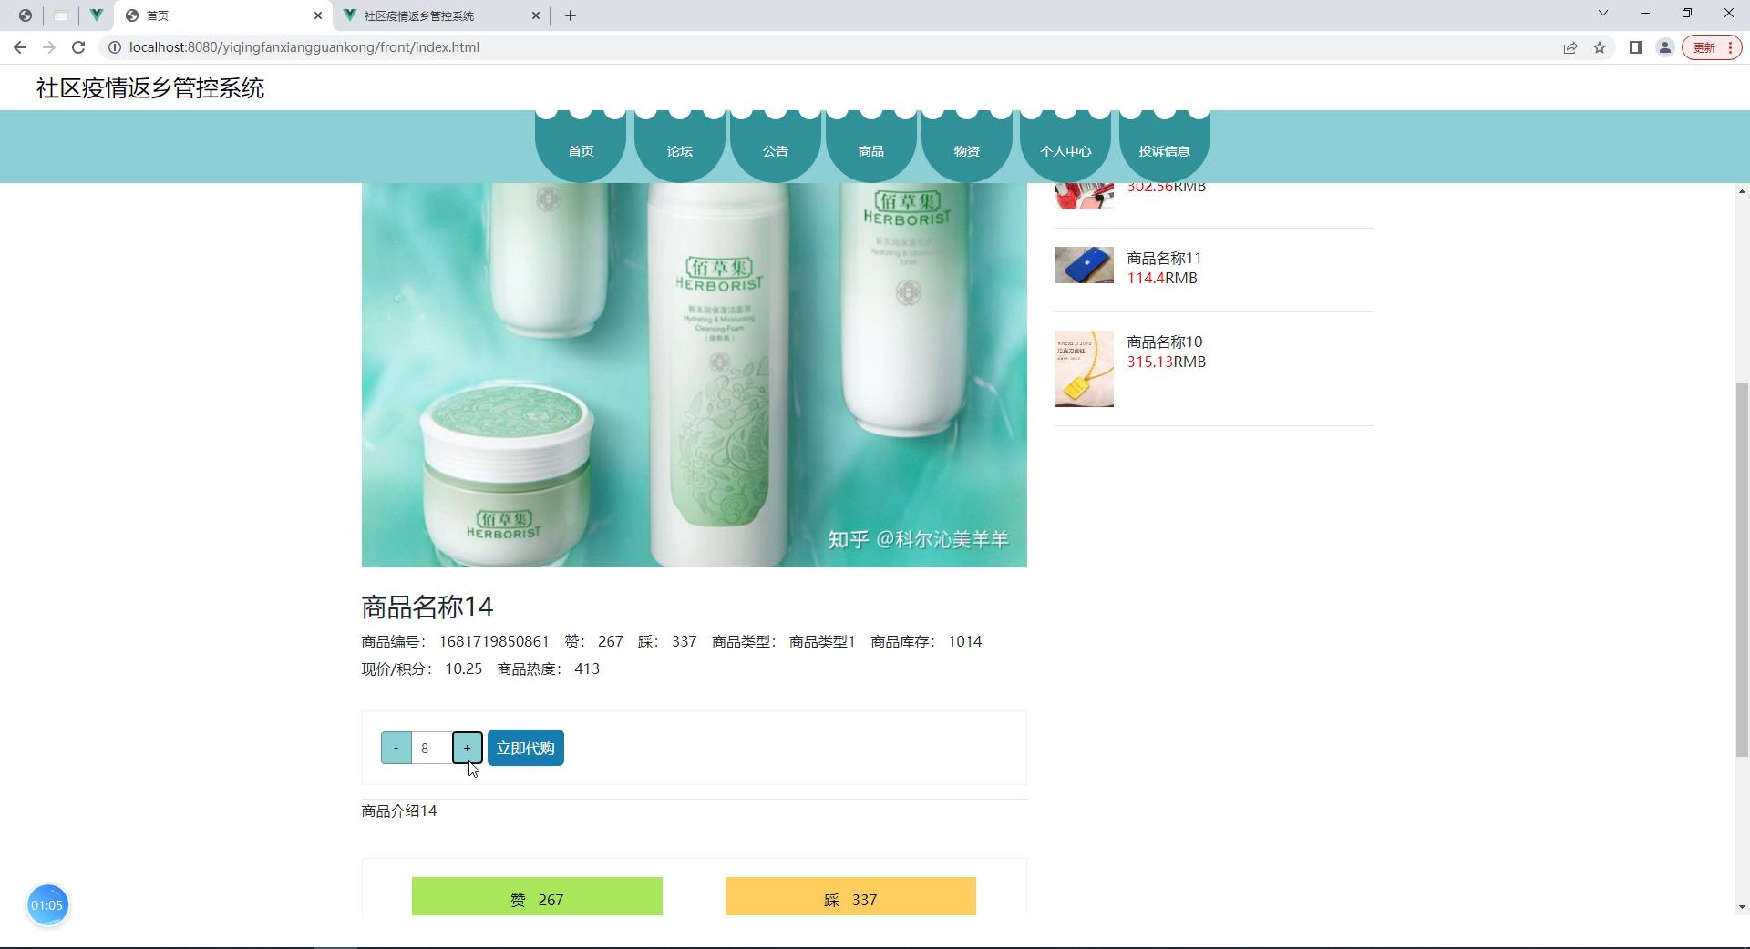Increase quantity with the plus button

click(467, 748)
